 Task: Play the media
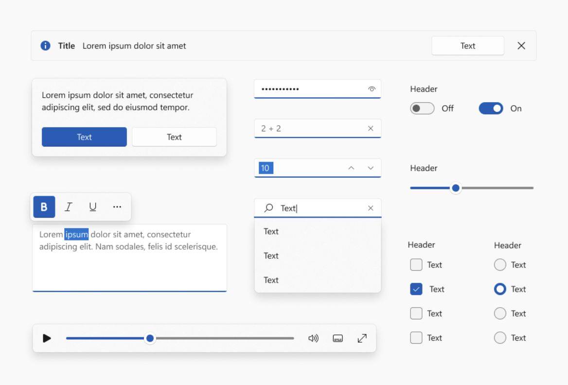pyautogui.click(x=47, y=338)
